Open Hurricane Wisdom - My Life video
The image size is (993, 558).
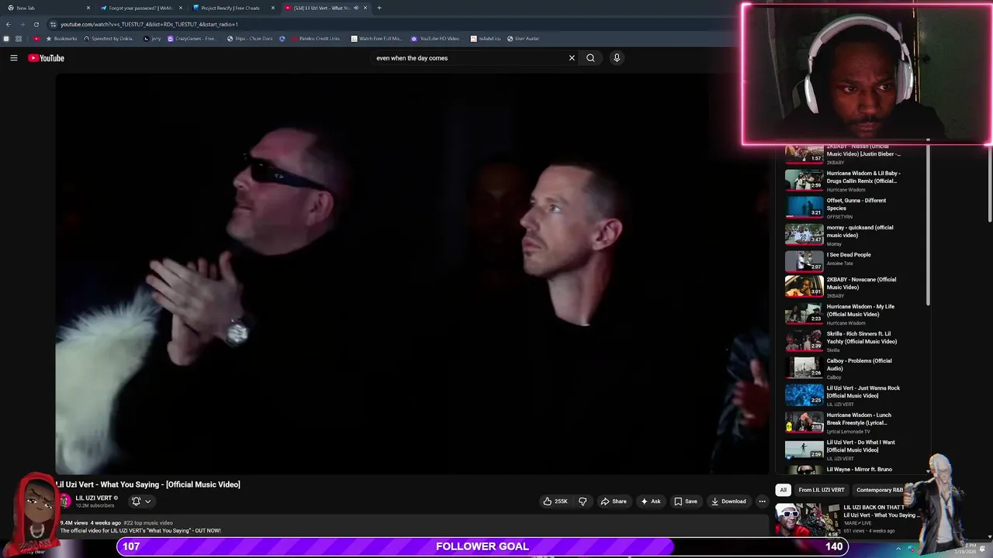tap(844, 313)
